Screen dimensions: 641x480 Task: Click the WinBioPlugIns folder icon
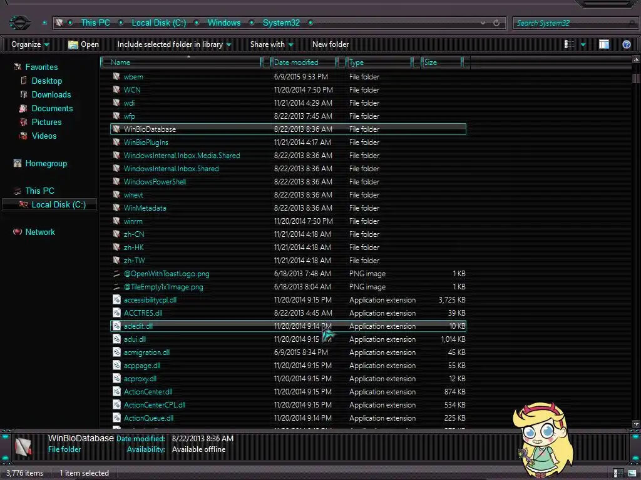point(116,142)
